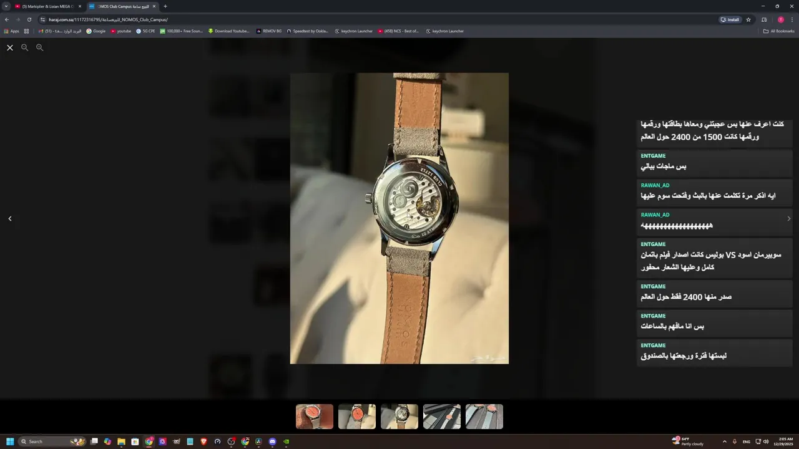Viewport: 799px width, 449px height.
Task: Go to previous photo with left arrow
Action: point(10,218)
